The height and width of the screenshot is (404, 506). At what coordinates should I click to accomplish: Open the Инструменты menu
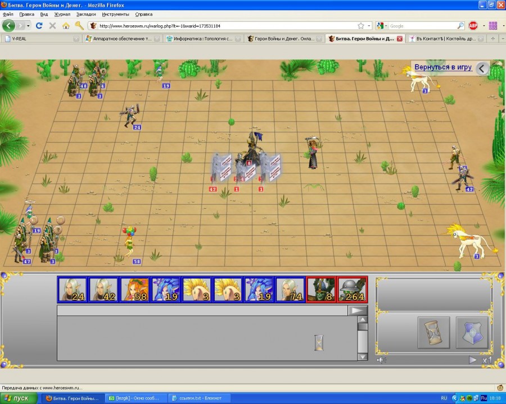coord(115,14)
